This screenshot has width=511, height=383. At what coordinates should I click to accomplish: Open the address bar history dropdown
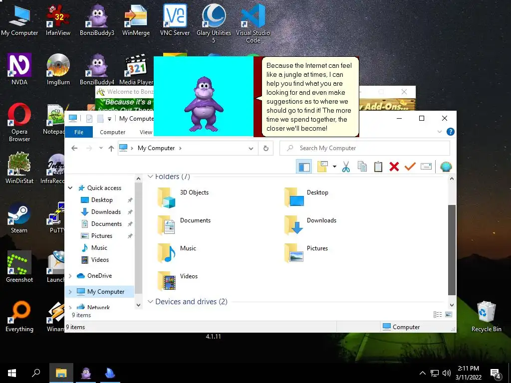pyautogui.click(x=251, y=149)
